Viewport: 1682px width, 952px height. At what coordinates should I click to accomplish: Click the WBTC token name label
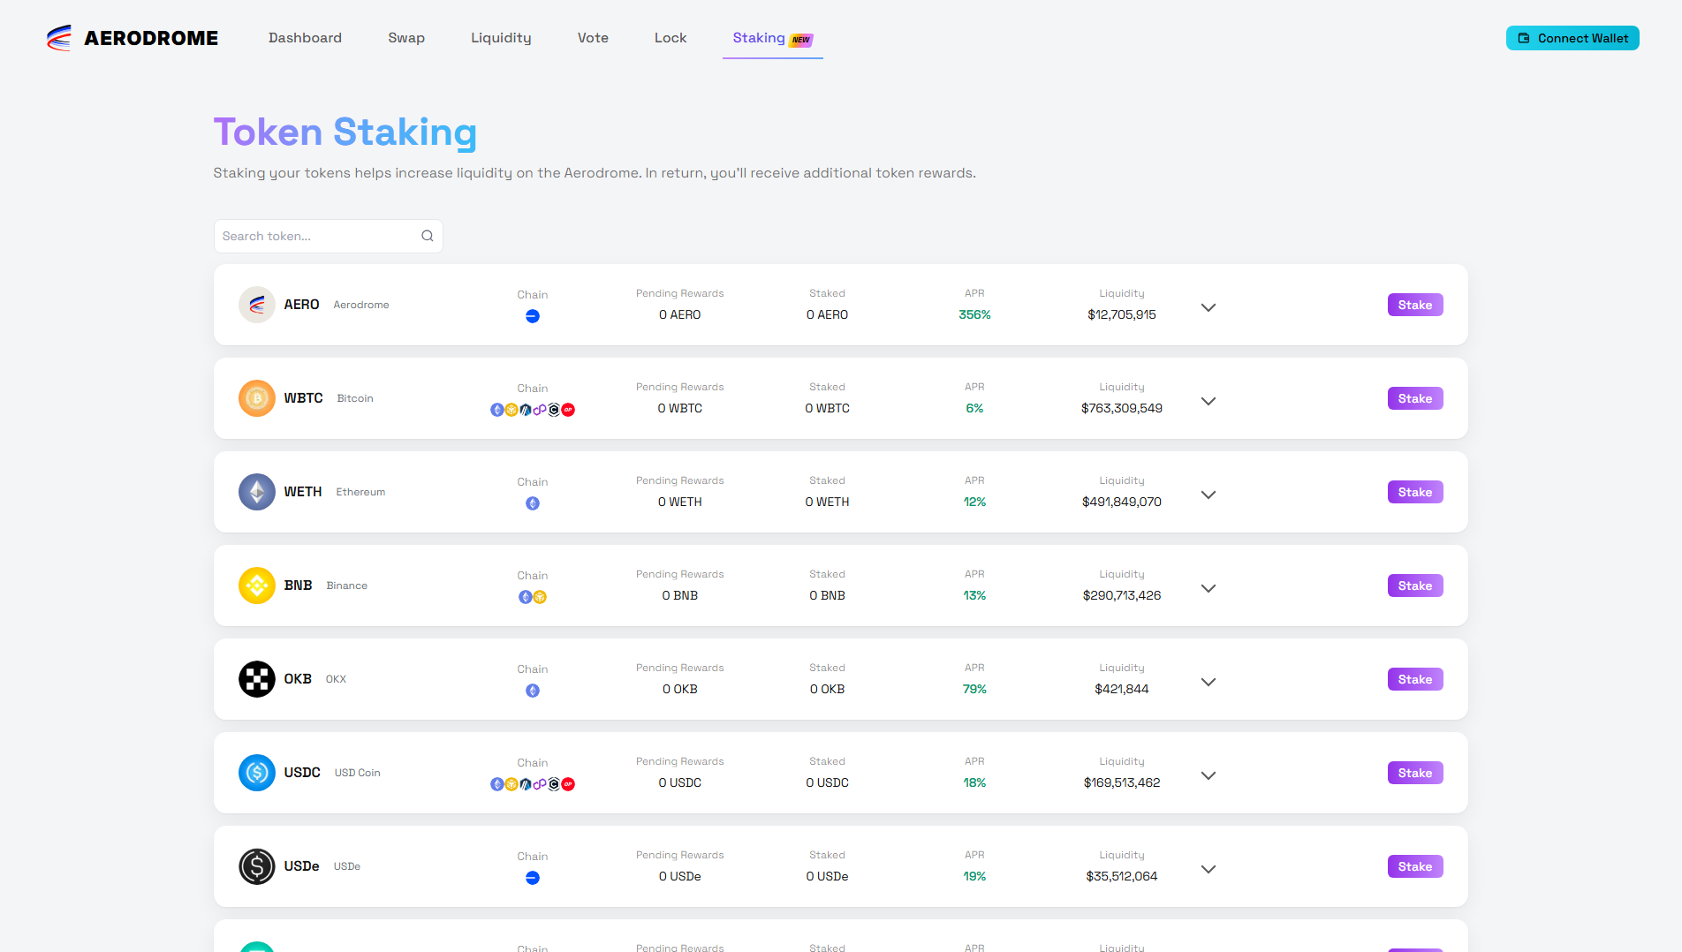click(303, 398)
